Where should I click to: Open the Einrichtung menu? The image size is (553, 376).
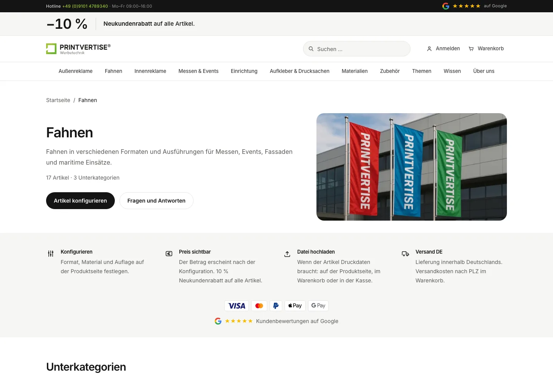244,71
